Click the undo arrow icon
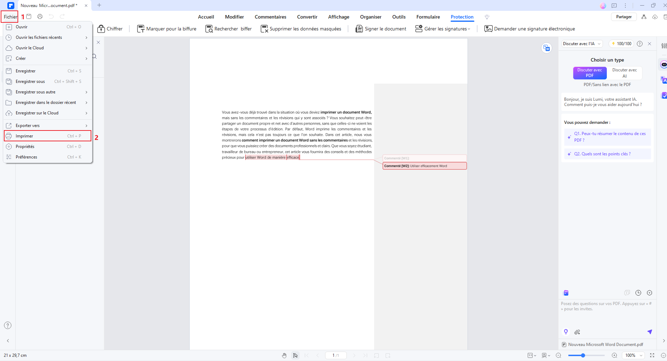The width and height of the screenshot is (667, 361). (x=51, y=16)
